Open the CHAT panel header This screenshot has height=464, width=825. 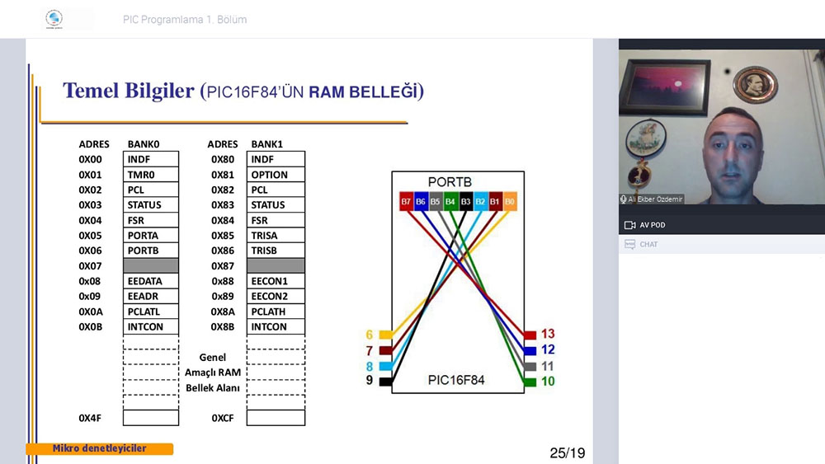(722, 244)
